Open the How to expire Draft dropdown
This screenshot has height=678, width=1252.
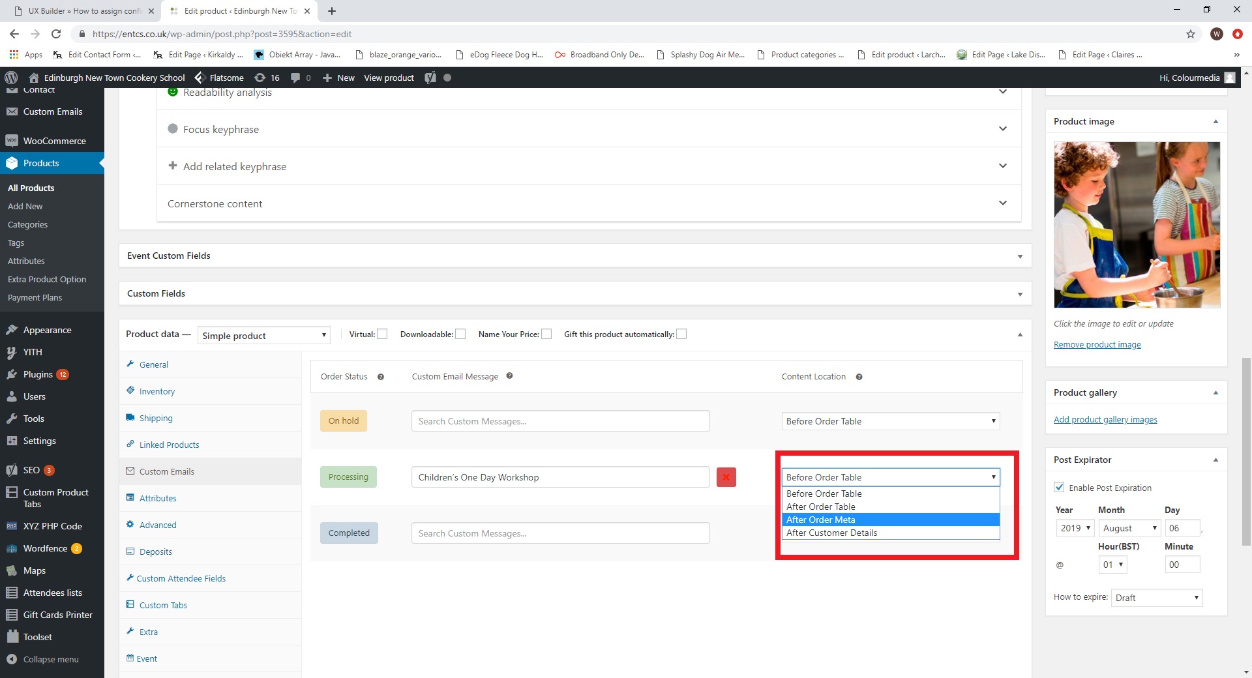pos(1156,598)
